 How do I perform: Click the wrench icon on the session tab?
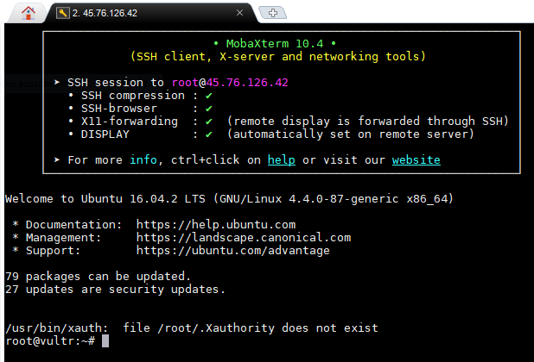coord(63,13)
